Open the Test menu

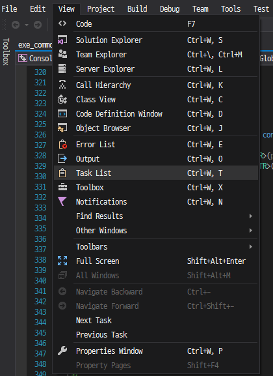[261, 9]
